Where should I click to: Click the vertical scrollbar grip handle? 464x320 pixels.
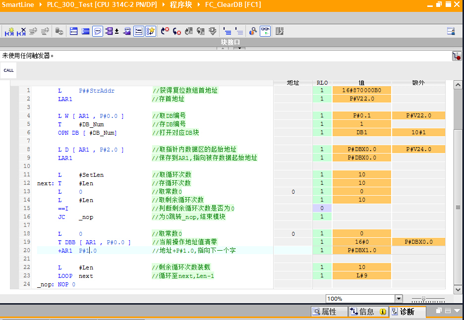458,208
